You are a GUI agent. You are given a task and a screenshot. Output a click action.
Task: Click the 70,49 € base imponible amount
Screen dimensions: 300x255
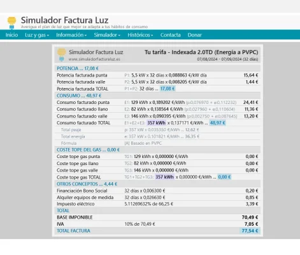click(x=250, y=217)
